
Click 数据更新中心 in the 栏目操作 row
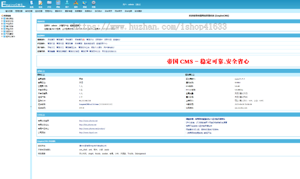tap(102, 43)
